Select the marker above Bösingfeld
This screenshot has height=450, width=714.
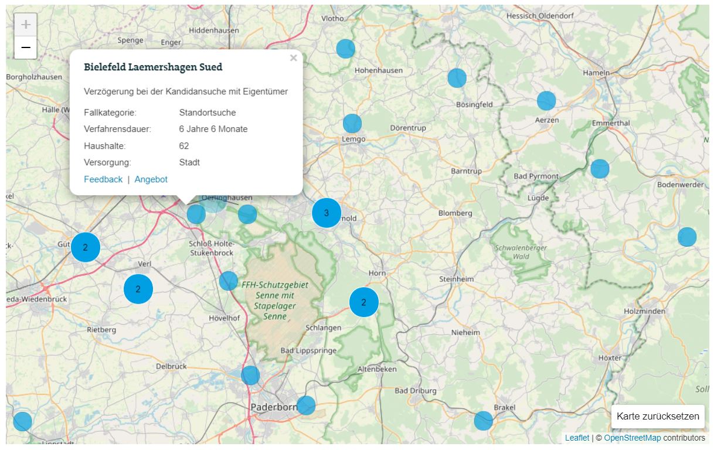click(x=457, y=78)
